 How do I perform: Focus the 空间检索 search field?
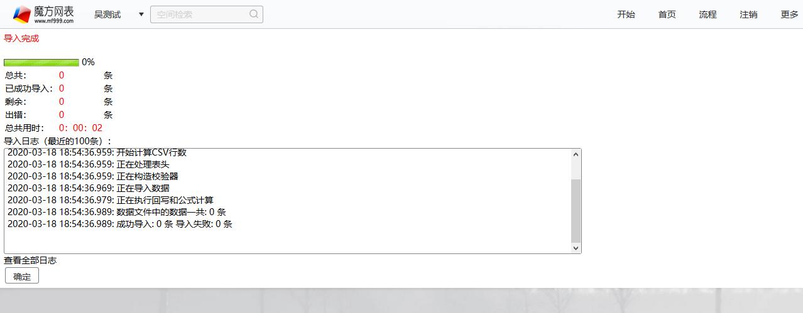200,14
